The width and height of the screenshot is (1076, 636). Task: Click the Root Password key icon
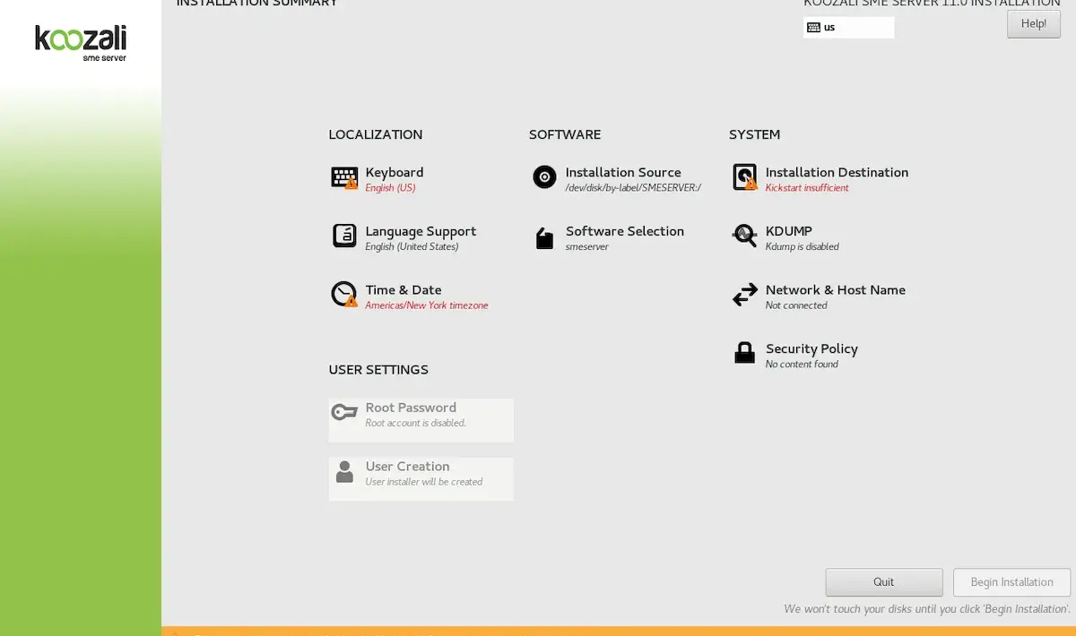(344, 412)
